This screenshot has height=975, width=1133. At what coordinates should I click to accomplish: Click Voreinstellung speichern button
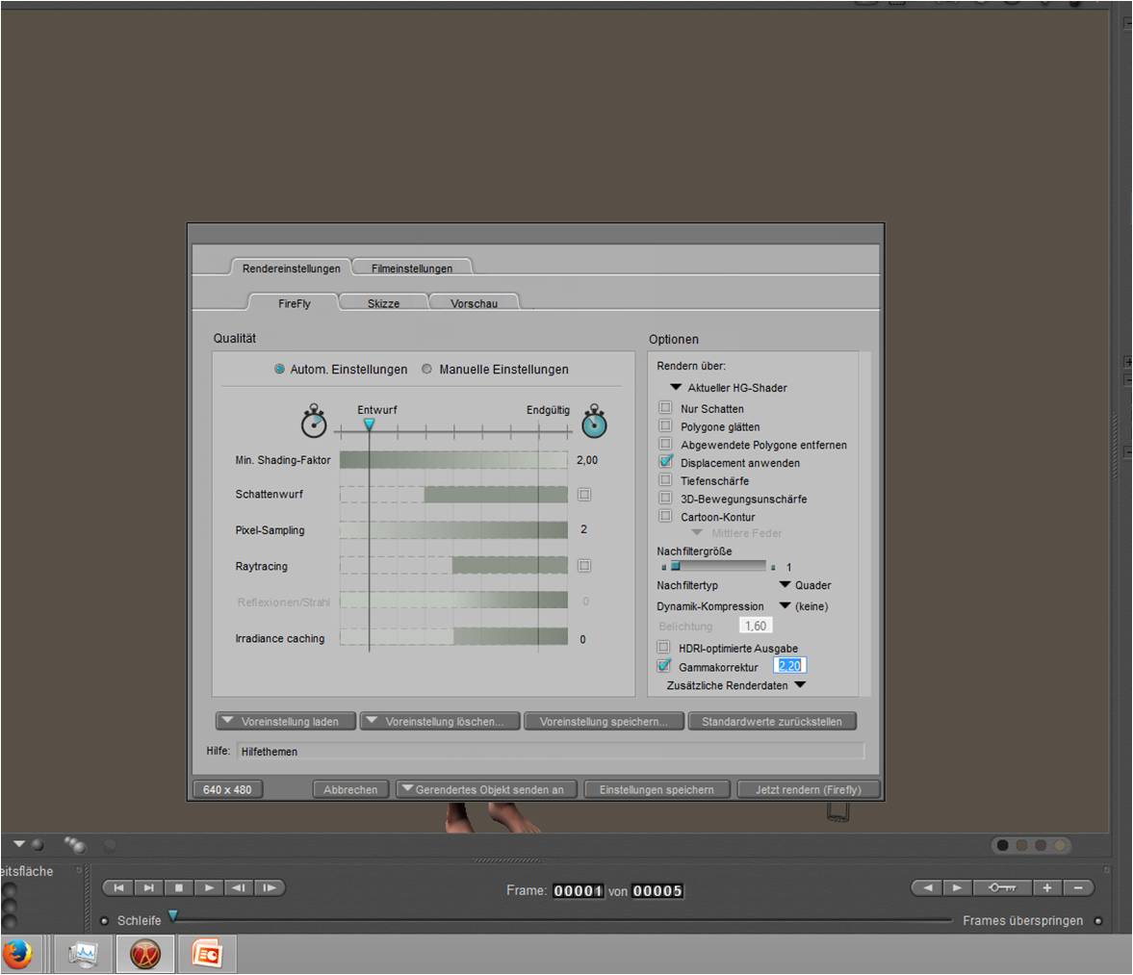pos(604,722)
